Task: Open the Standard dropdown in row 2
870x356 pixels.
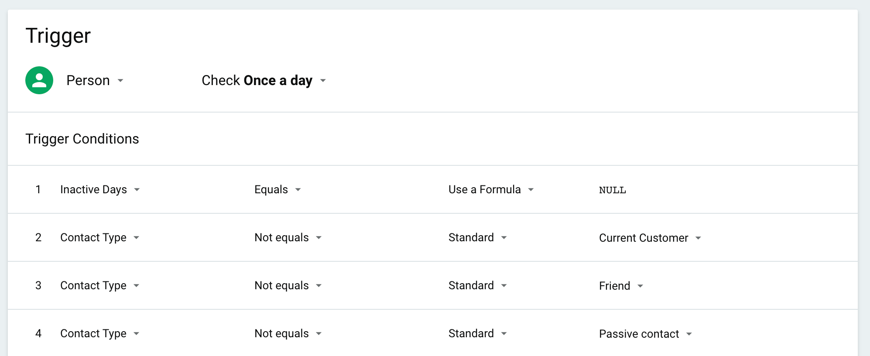Action: [478, 238]
